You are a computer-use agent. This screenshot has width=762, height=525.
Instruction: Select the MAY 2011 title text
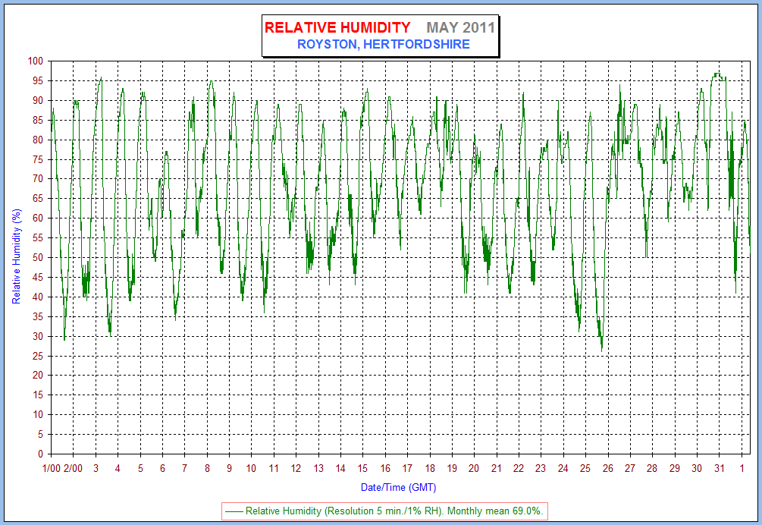click(x=460, y=28)
